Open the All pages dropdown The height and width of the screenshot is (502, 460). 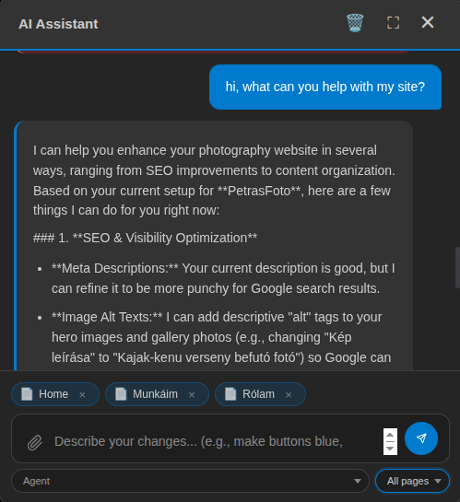tap(412, 481)
